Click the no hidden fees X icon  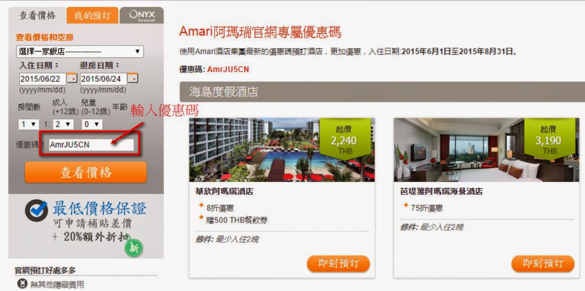pyautogui.click(x=22, y=284)
